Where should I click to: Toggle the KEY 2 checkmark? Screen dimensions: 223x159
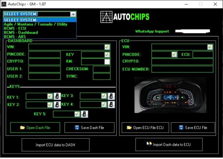click(50, 105)
